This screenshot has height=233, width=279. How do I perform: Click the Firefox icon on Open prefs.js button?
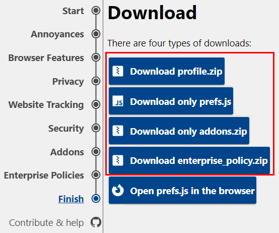pyautogui.click(x=118, y=190)
